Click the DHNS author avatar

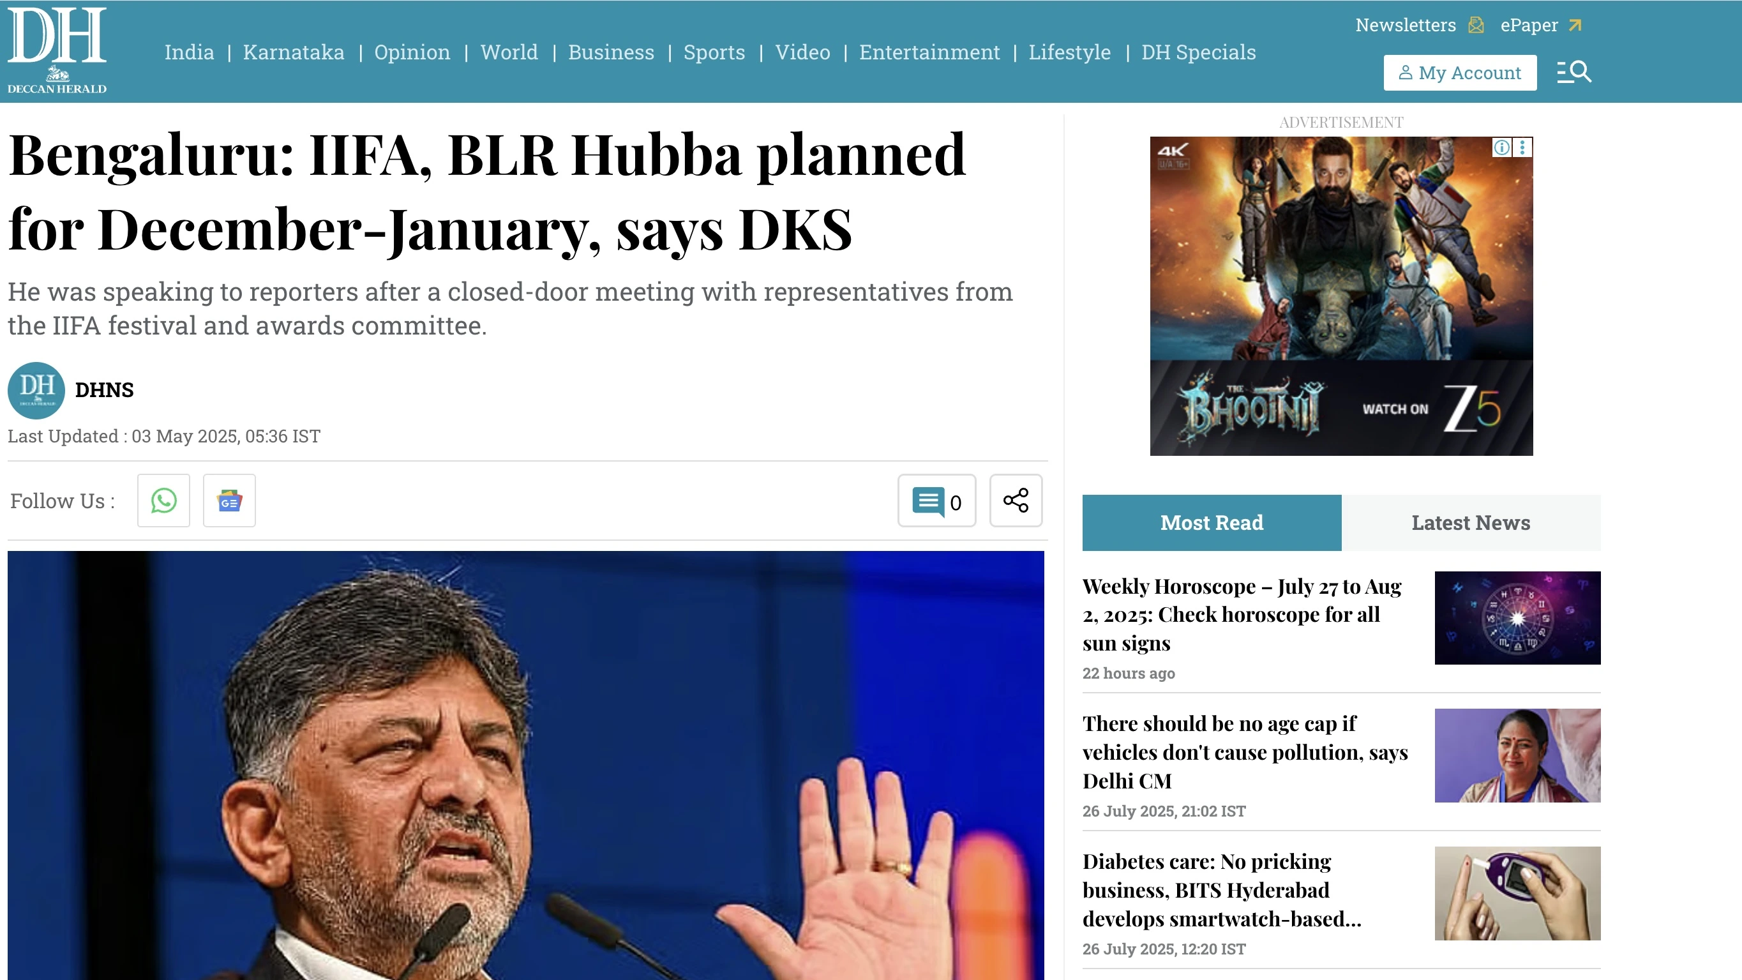36,390
